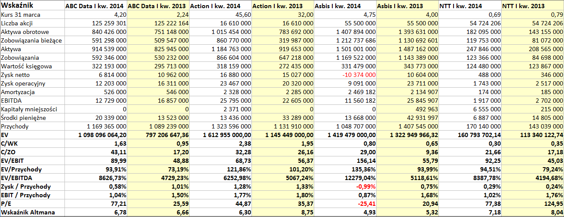The image size is (564, 217).
Task: Select the EV cell 1 098 096 064,20
Action: coord(95,135)
